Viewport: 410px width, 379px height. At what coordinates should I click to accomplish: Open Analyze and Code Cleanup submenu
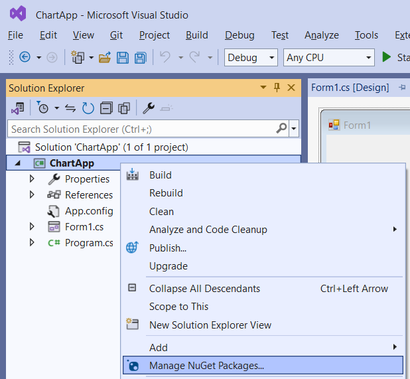click(263, 230)
